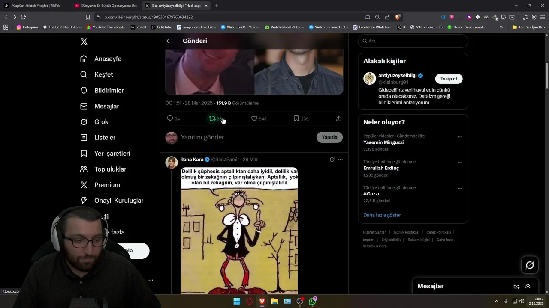This screenshot has height=308, width=549.
Task: Click Daha fazla göster link
Action: click(382, 215)
